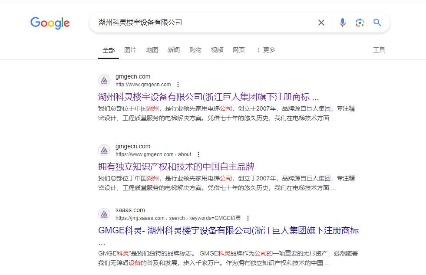The image size is (426, 275).
Task: Click the https://jmj.saaas.com › search URL
Action: [x=178, y=218]
